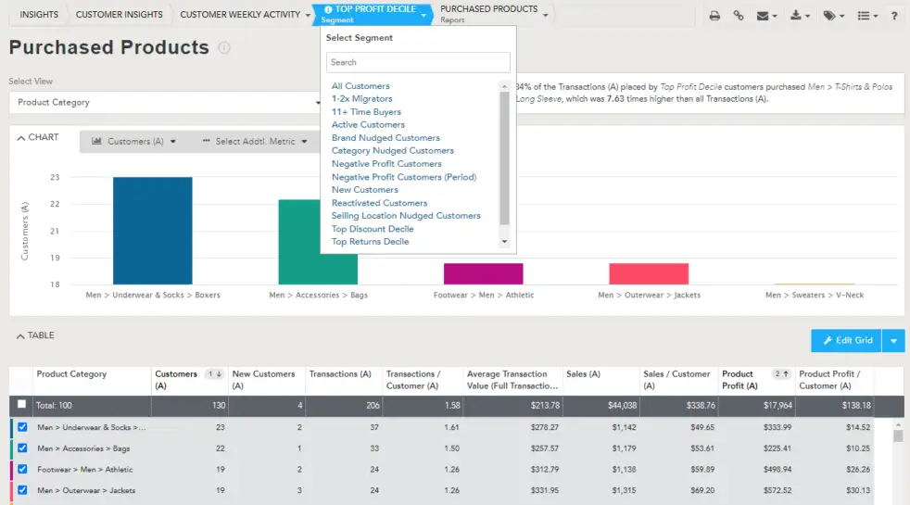The height and width of the screenshot is (505, 910).
Task: Click the print report icon
Action: click(x=714, y=16)
